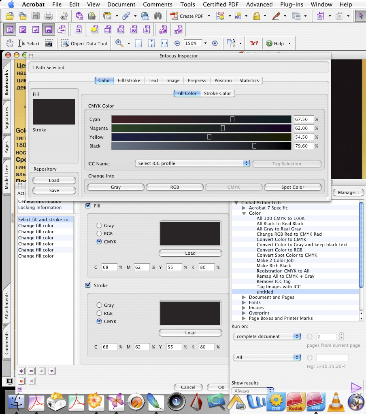Switch to the Statistics tab

(249, 80)
